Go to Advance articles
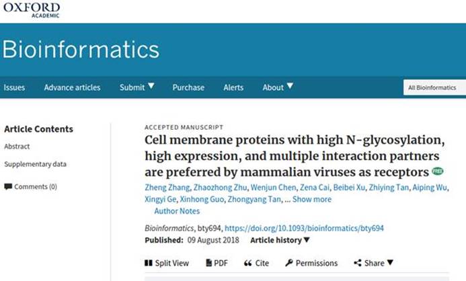This screenshot has width=466, height=281. point(72,87)
